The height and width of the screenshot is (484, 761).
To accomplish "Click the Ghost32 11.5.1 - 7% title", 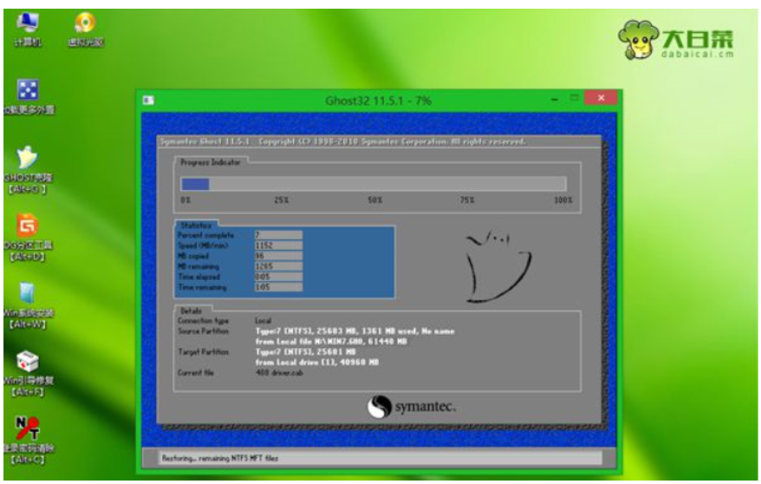I will click(378, 101).
